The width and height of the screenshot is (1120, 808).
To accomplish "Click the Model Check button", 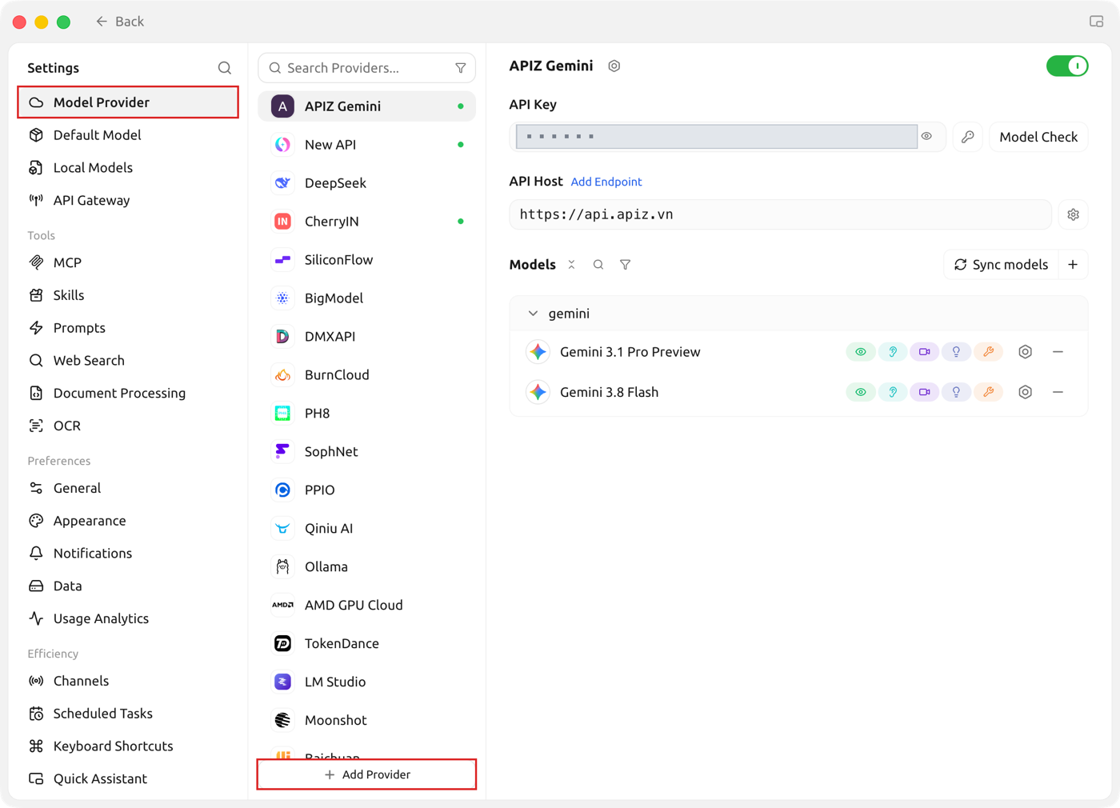I will pos(1038,137).
